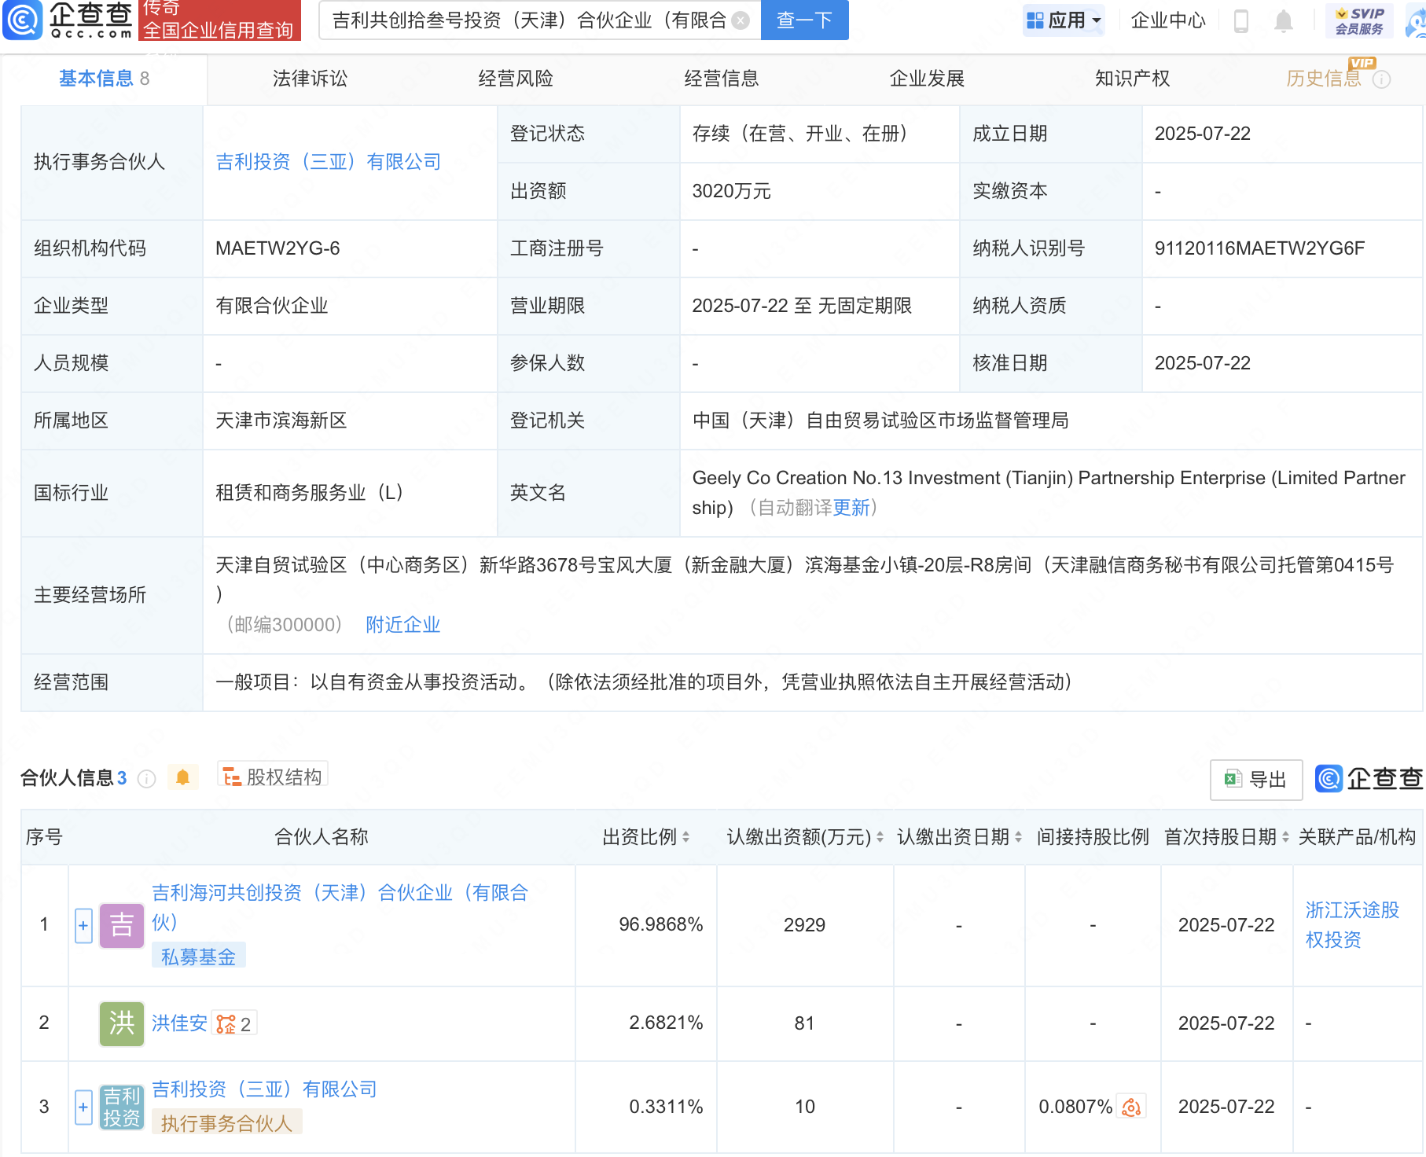Click the user avatar in header
This screenshot has width=1426, height=1157.
coord(1417,20)
